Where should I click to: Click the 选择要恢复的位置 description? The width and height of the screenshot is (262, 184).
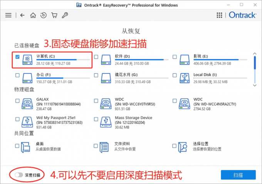point(207,149)
